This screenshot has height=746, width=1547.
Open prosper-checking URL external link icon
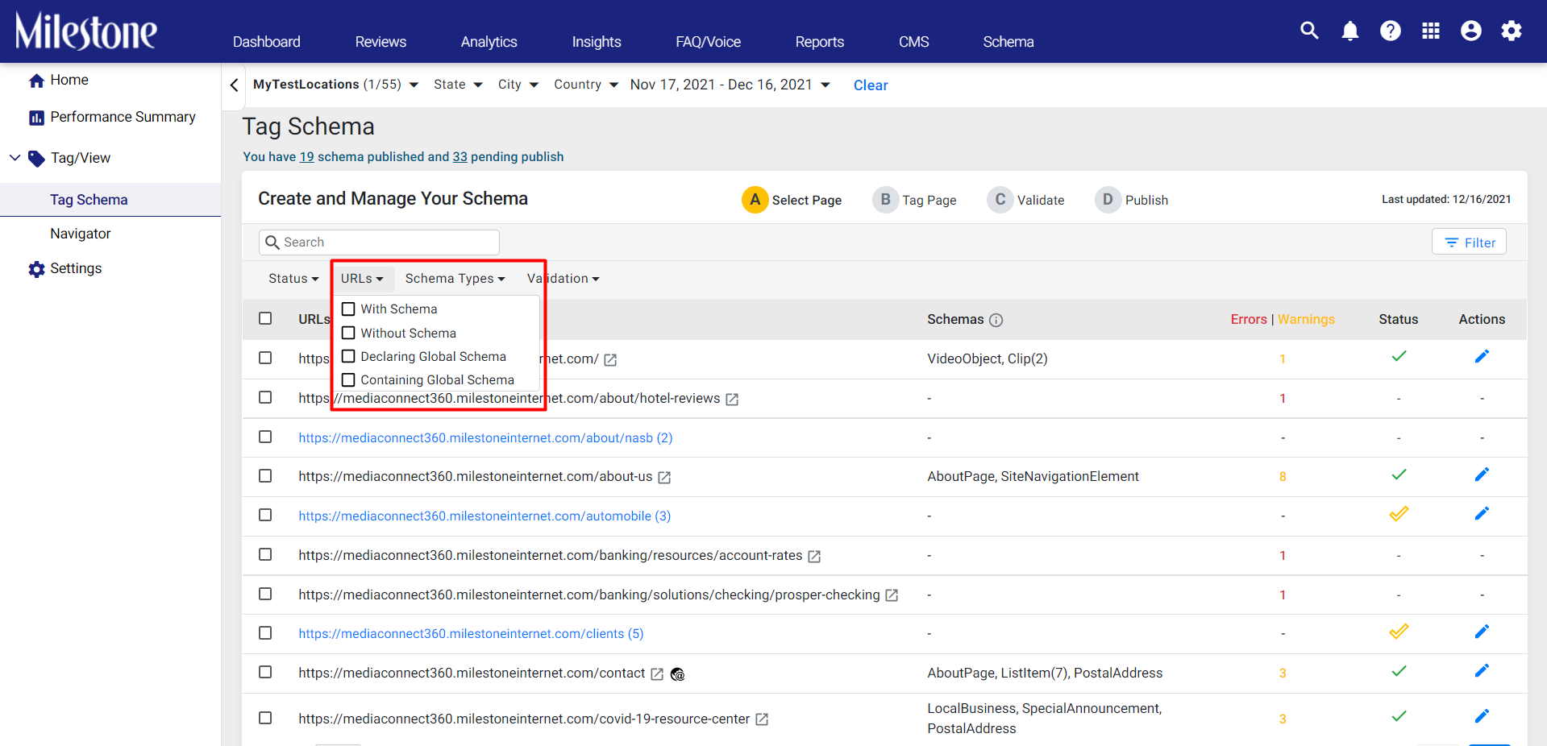892,595
